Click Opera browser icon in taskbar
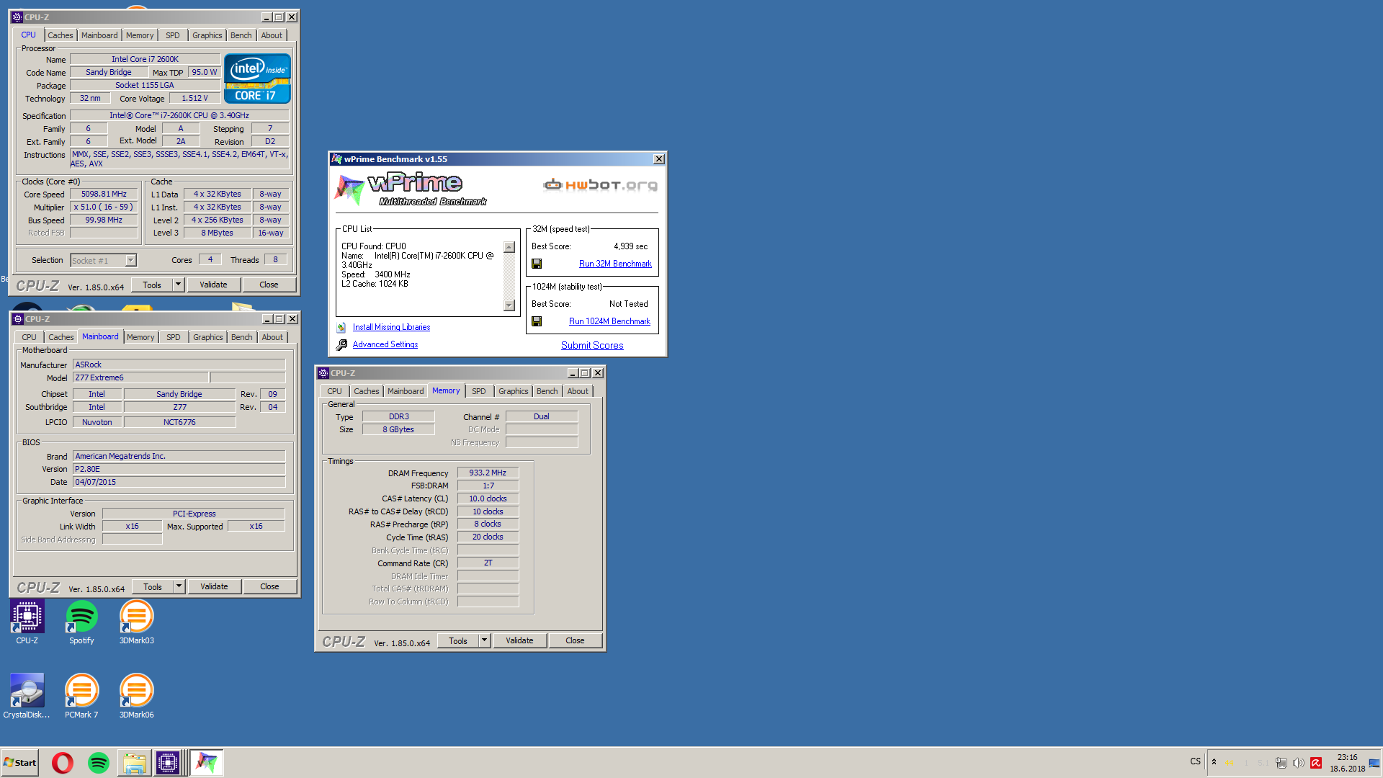Screen dimensions: 1383x778 (x=63, y=763)
